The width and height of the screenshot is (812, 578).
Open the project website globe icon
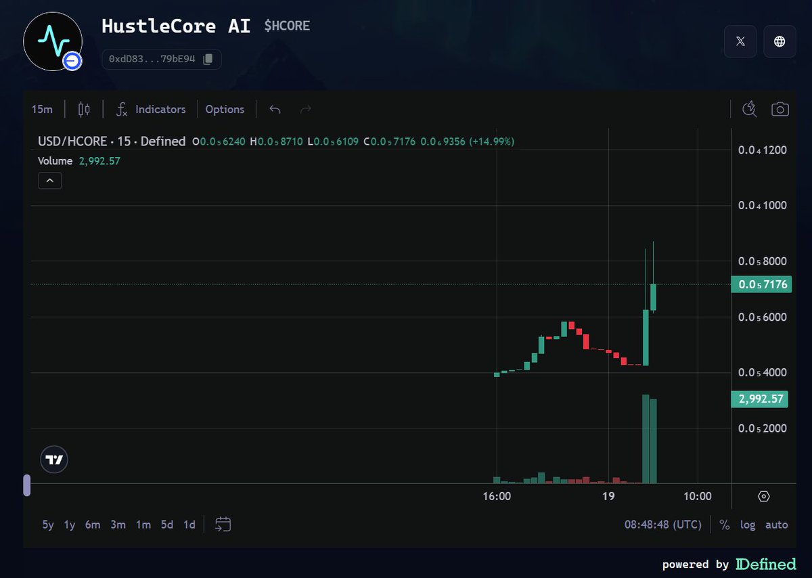(x=780, y=41)
